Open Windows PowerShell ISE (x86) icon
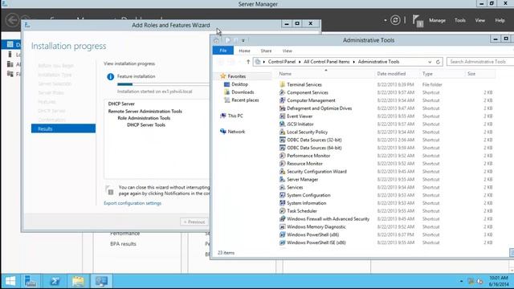514x289 pixels. pyautogui.click(x=282, y=242)
